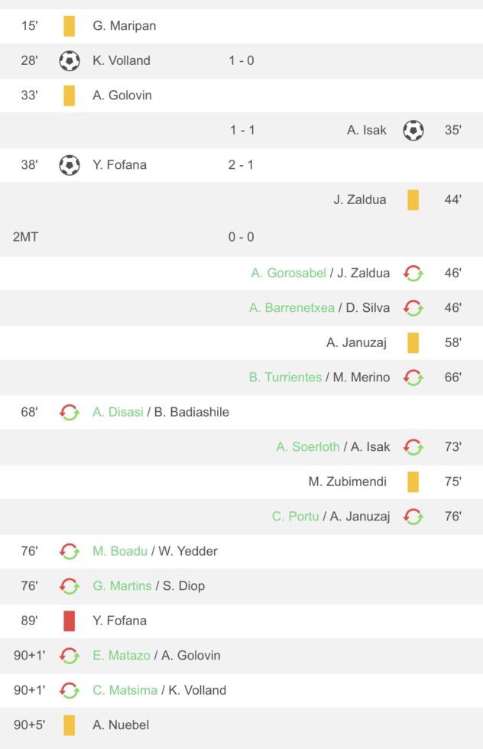
Task: Click the yellow card icon for M. Zubimendi
Action: [x=413, y=481]
